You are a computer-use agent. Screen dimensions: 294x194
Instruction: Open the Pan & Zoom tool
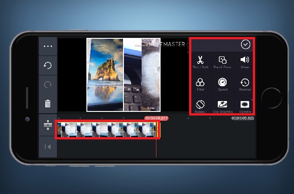223,61
